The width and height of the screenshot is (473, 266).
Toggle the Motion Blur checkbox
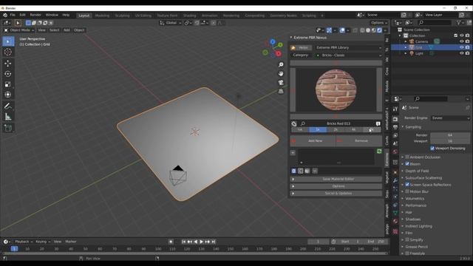pyautogui.click(x=407, y=191)
